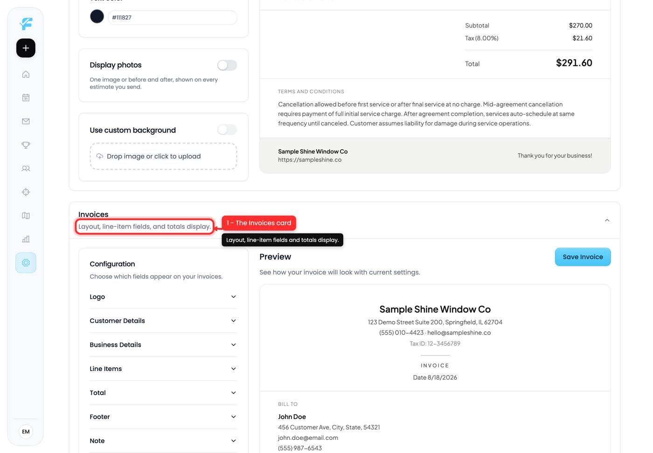Click the Preview section heading
653x453 pixels.
click(x=275, y=257)
